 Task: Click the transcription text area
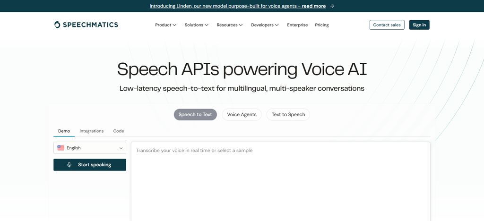281,181
